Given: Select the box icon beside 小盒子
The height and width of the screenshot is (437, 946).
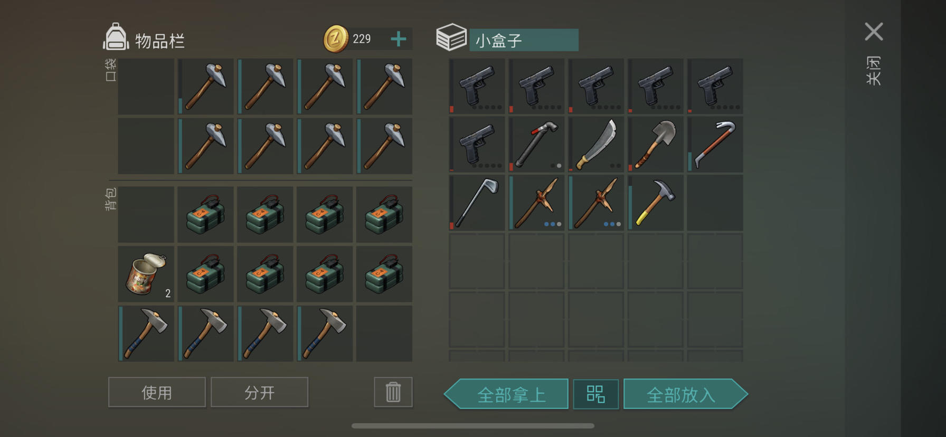Looking at the screenshot, I should click(x=451, y=37).
